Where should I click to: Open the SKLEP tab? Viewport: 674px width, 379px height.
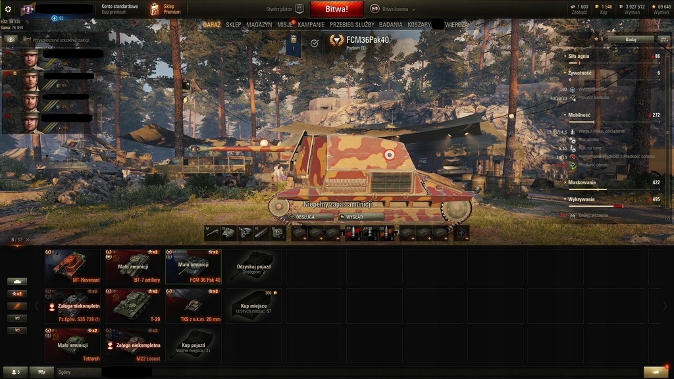tap(234, 25)
